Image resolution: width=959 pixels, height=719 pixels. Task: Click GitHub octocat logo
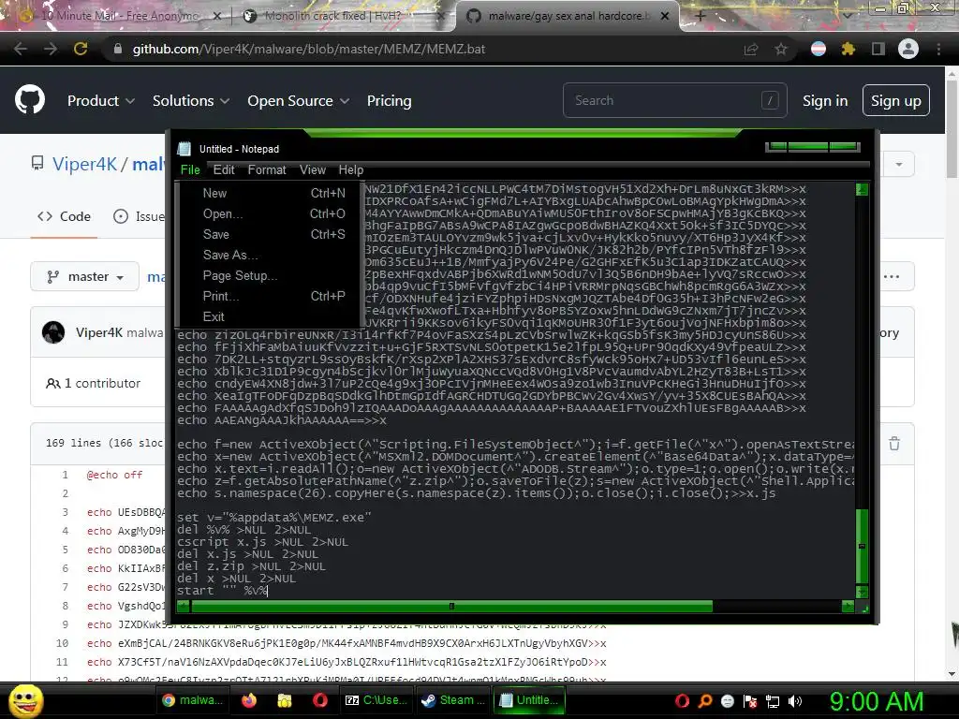coord(30,100)
